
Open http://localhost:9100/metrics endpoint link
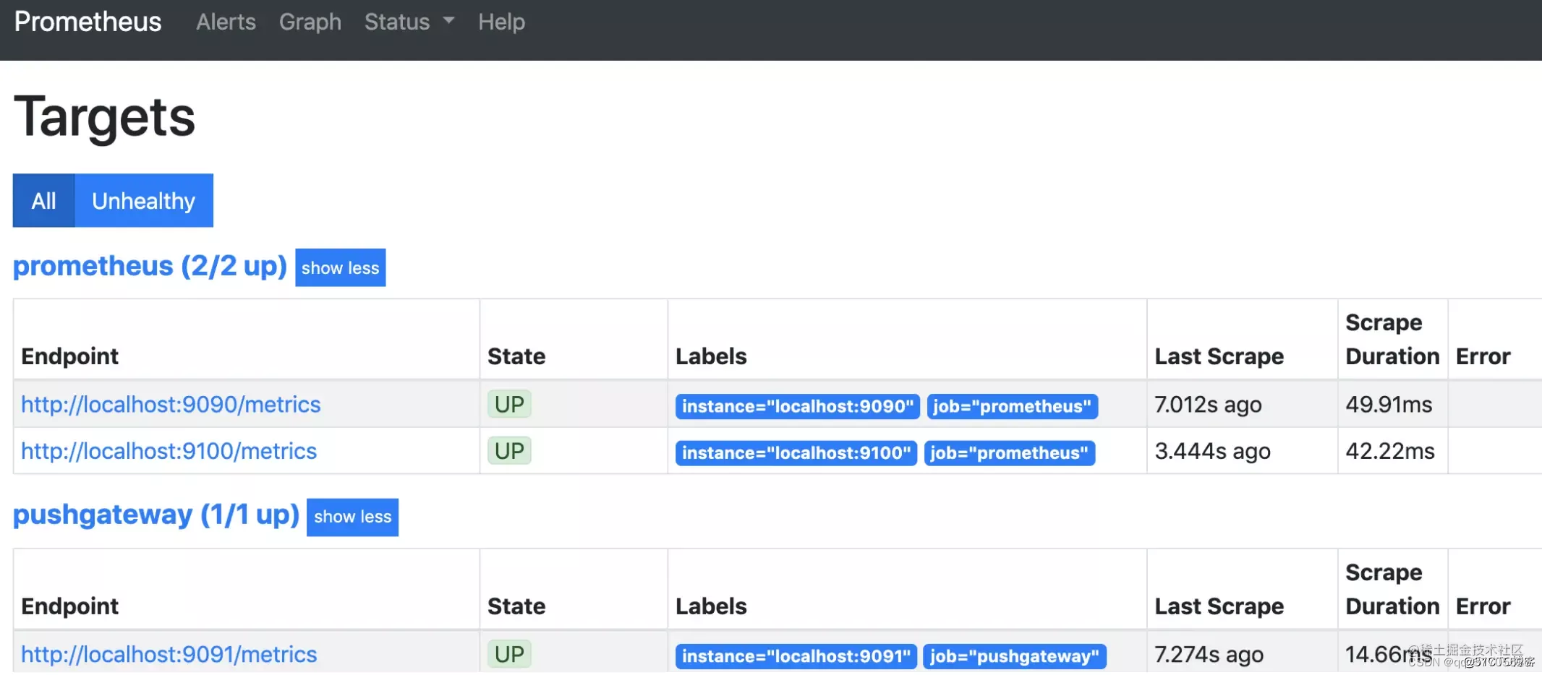pos(169,451)
